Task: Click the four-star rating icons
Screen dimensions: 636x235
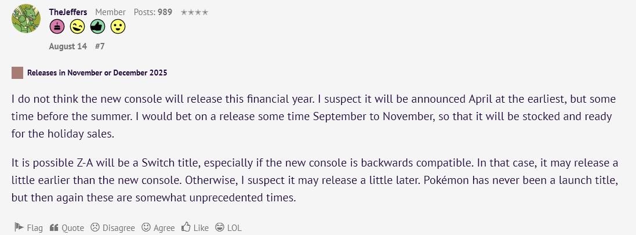Action: (x=194, y=12)
